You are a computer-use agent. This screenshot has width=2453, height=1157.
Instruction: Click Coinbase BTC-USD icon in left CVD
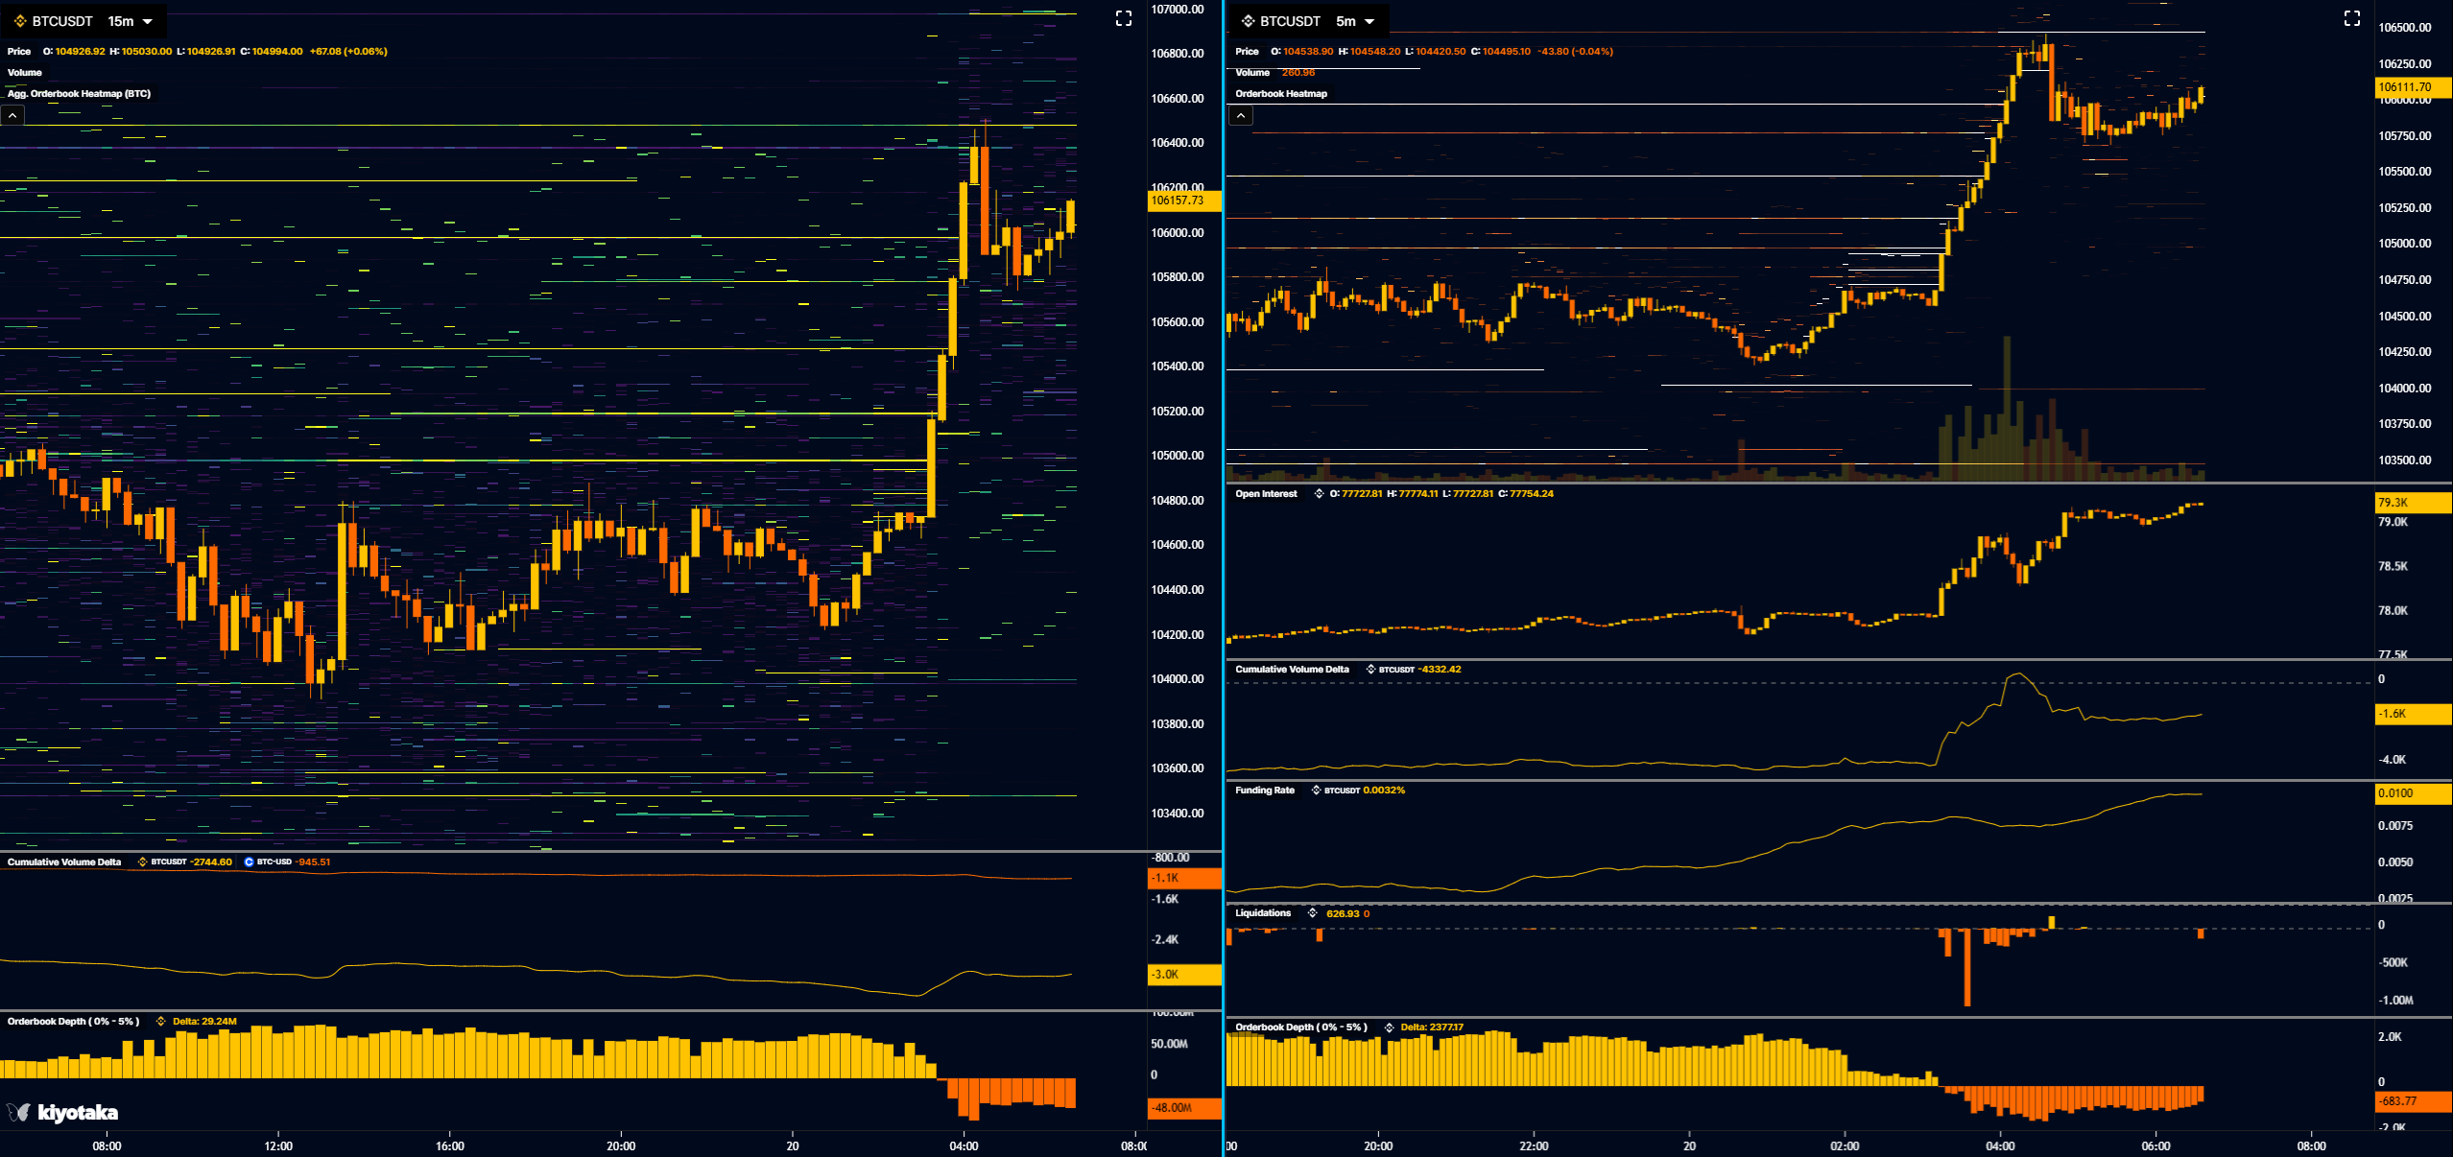pyautogui.click(x=249, y=862)
